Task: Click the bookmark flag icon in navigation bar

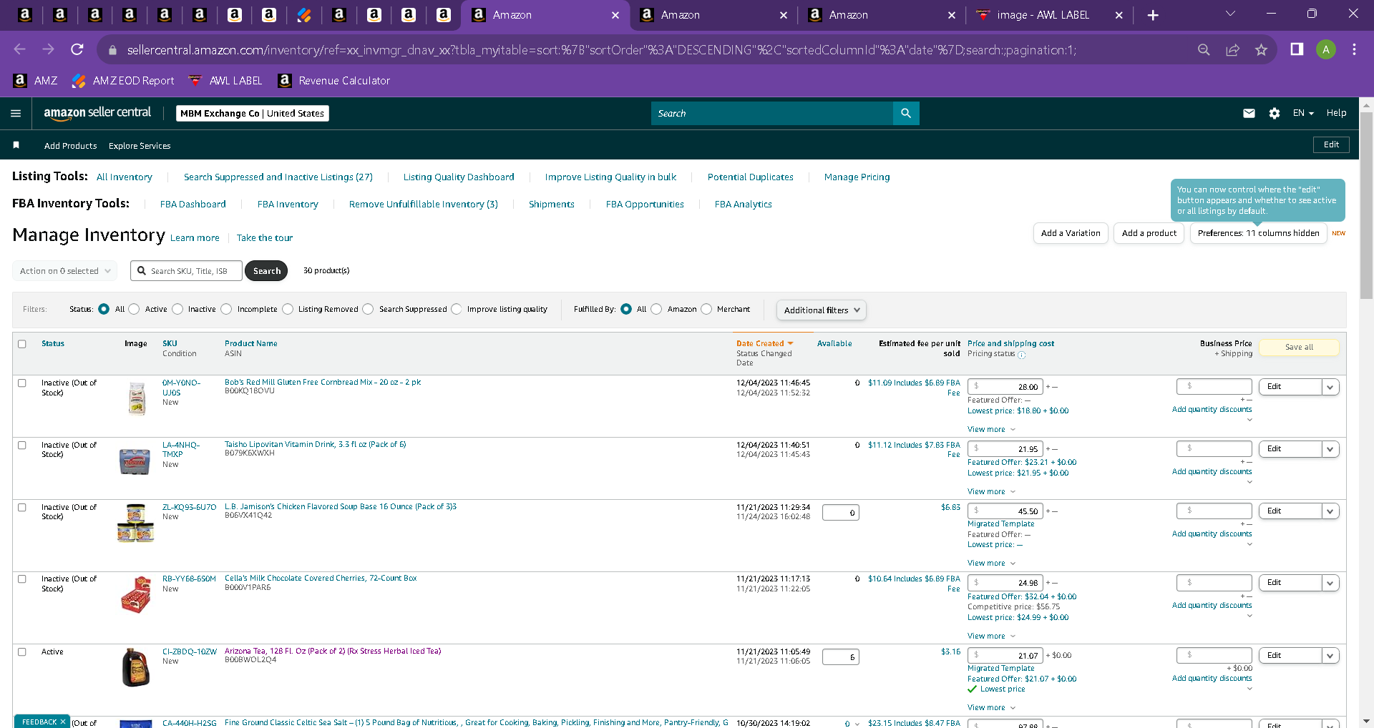Action: pos(16,145)
